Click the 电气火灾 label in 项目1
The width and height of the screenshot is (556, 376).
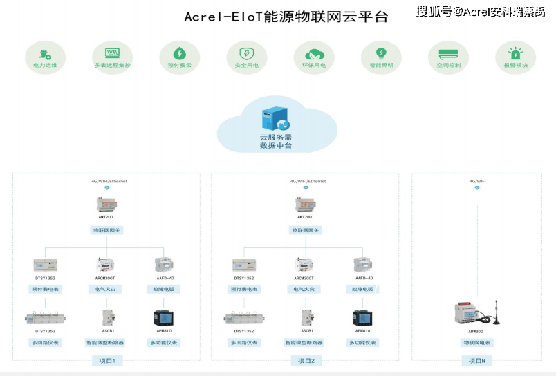point(105,289)
